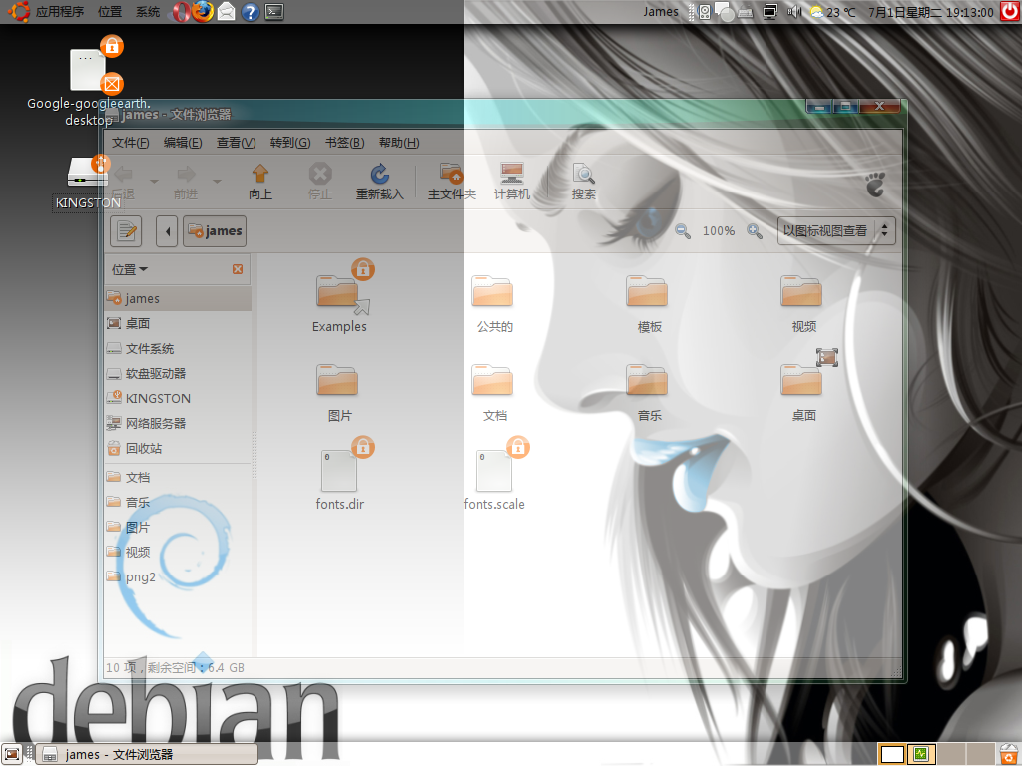Select james in the places sidebar

click(x=178, y=298)
